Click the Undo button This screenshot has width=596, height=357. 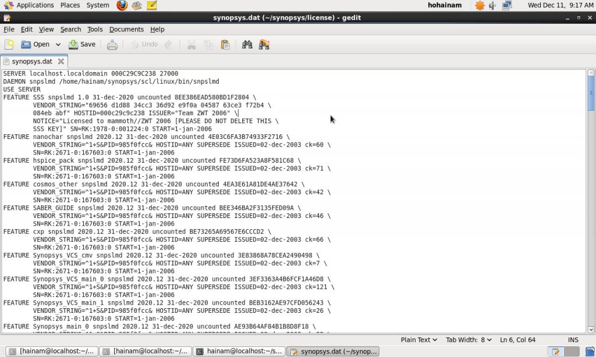coord(144,44)
